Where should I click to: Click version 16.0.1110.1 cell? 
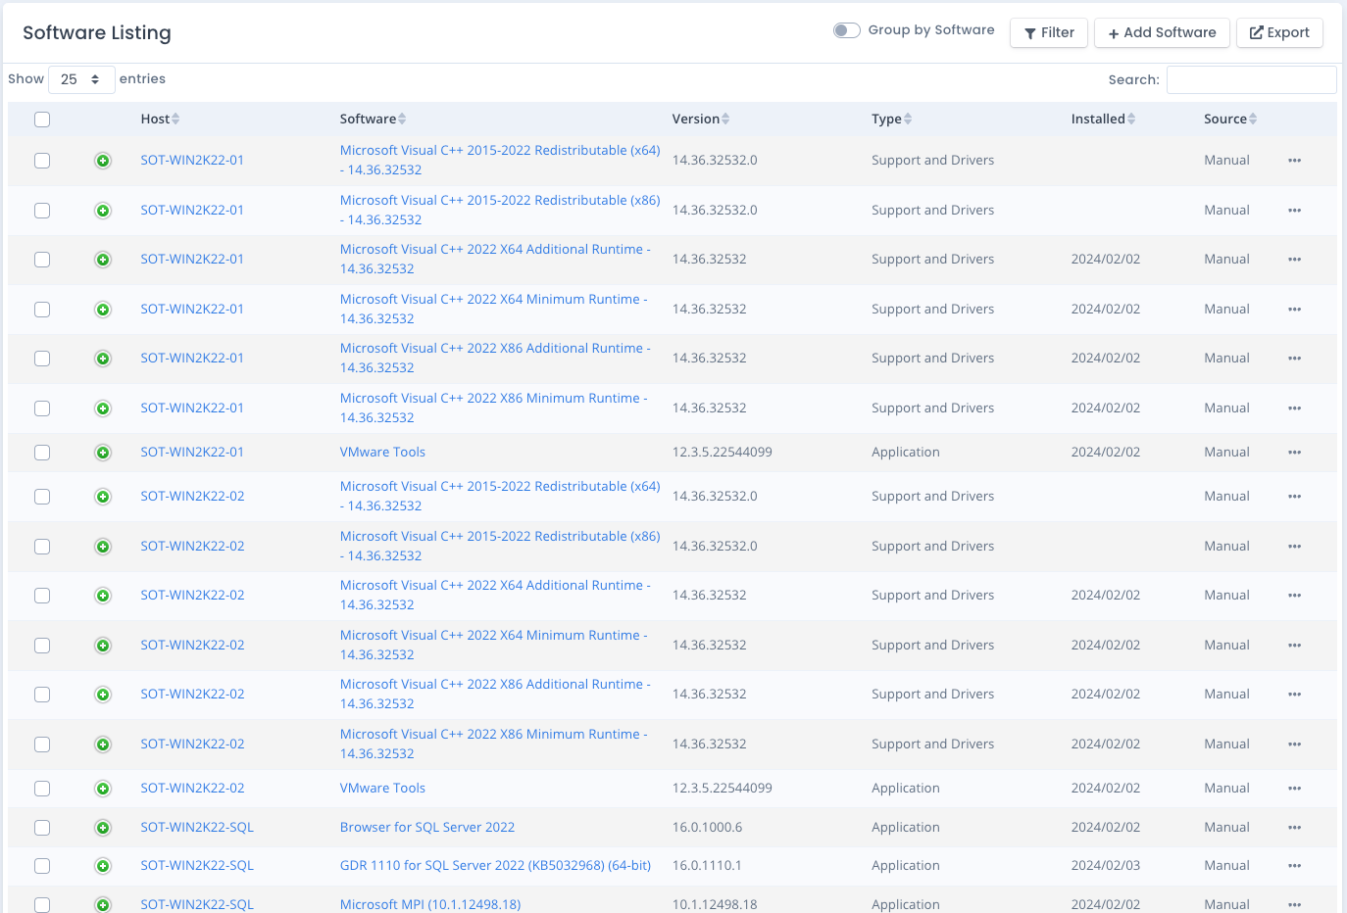[707, 866]
